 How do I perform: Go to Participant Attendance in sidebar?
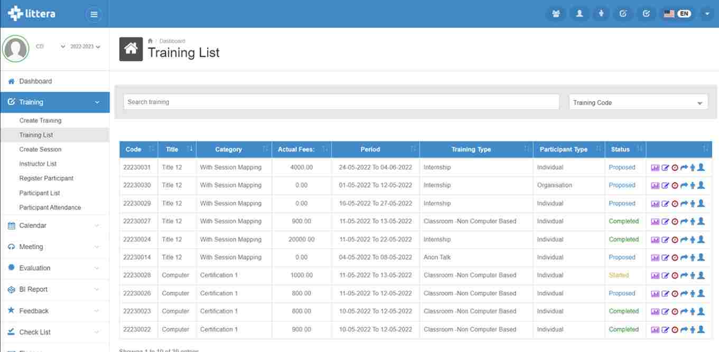(x=50, y=207)
